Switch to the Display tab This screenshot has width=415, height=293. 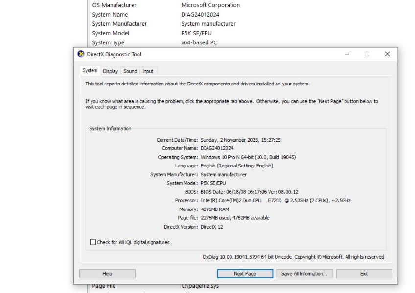coord(110,71)
